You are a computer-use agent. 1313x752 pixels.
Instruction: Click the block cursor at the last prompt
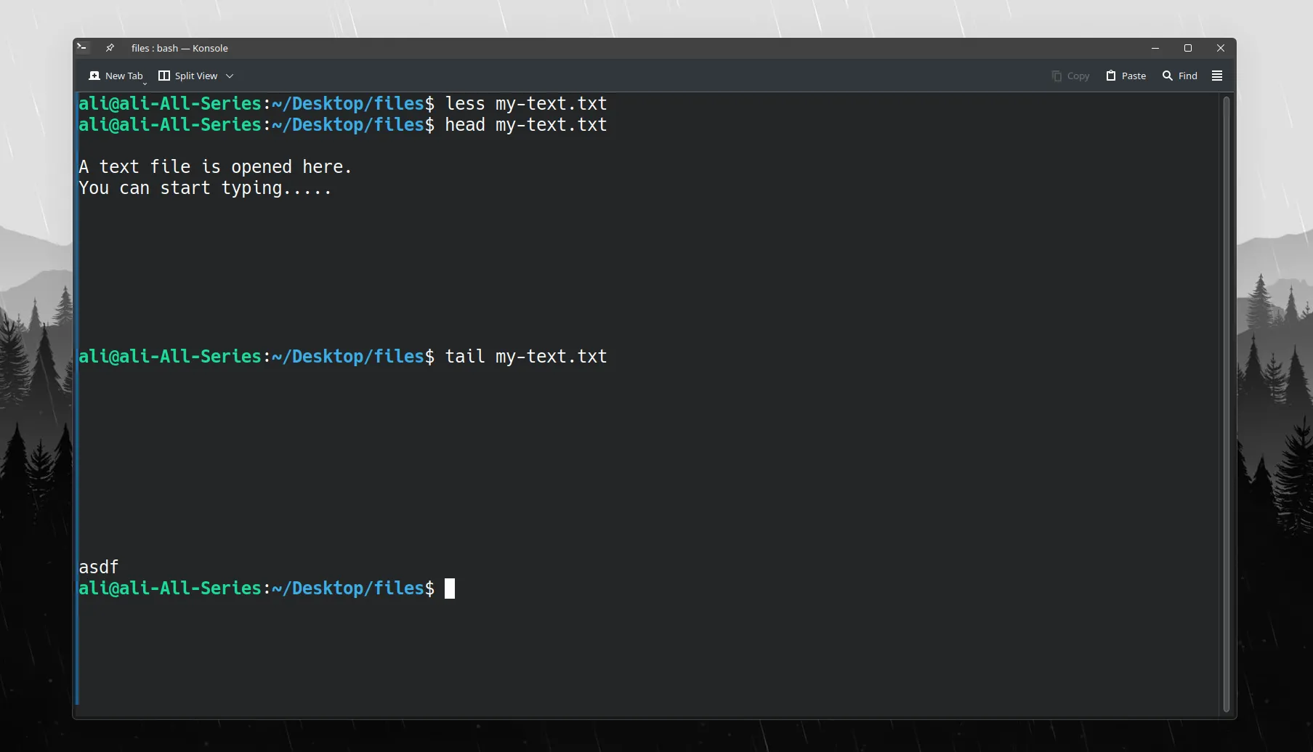click(450, 589)
